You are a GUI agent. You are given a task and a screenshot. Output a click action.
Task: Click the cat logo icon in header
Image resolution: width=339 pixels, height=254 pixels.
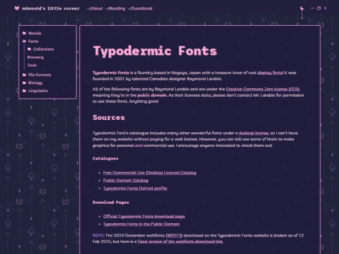coord(17,8)
